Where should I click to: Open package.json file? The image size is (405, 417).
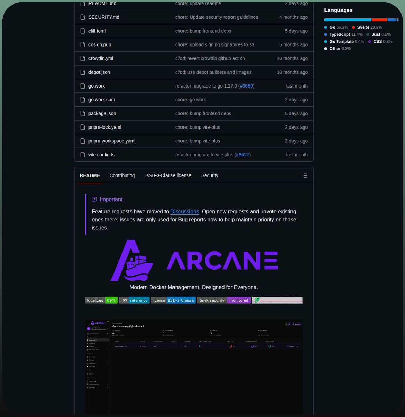[102, 113]
